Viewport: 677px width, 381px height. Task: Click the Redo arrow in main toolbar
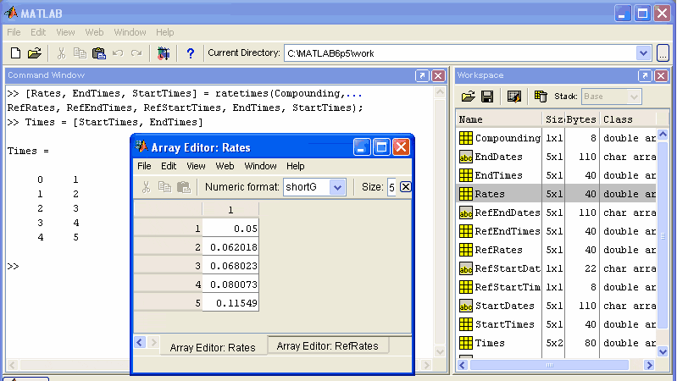tap(136, 53)
